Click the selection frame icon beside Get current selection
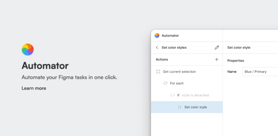 [x=158, y=72]
